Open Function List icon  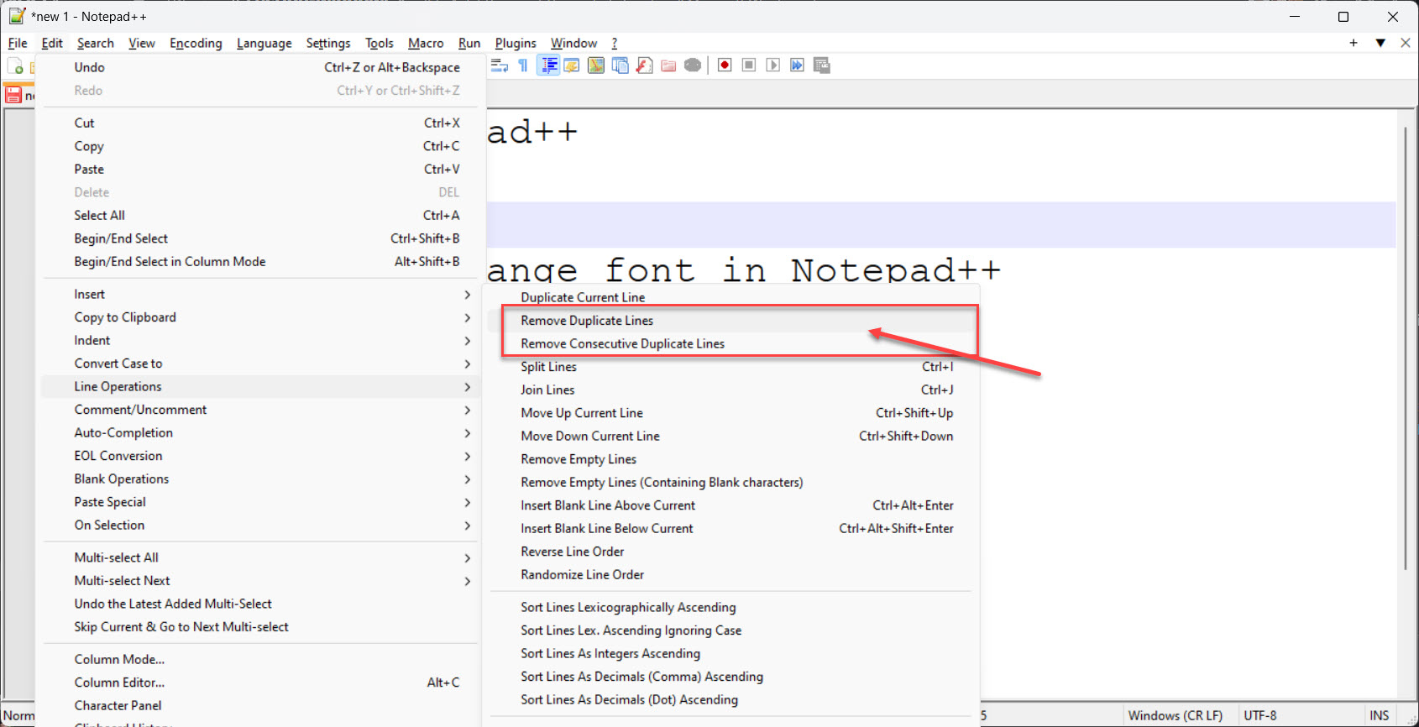645,65
